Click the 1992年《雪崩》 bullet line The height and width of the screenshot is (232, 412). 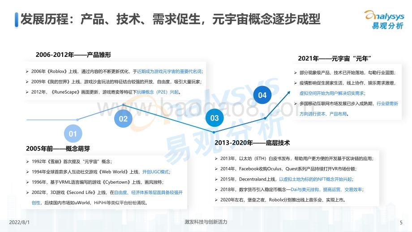69,162
